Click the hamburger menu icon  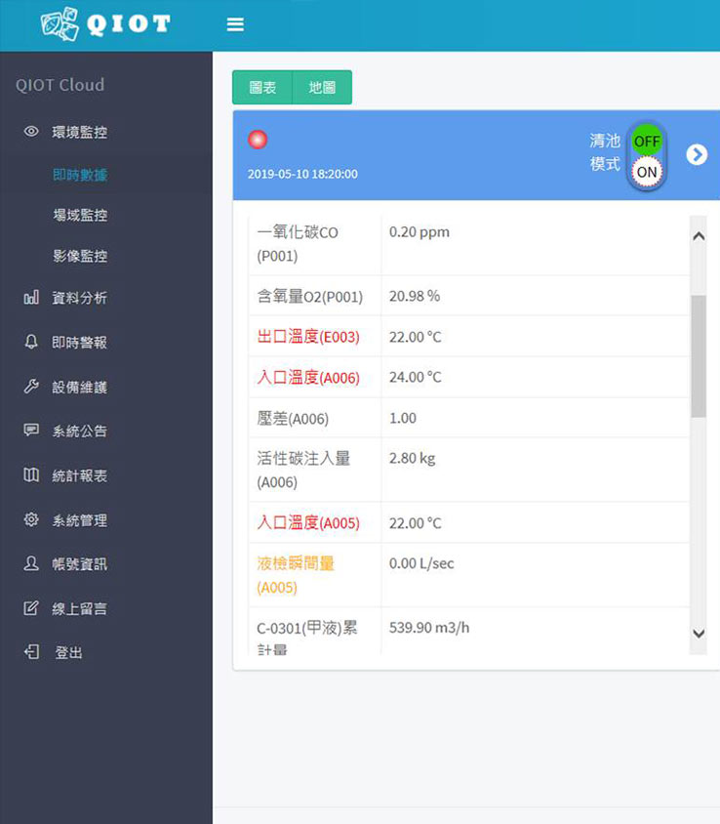click(235, 25)
